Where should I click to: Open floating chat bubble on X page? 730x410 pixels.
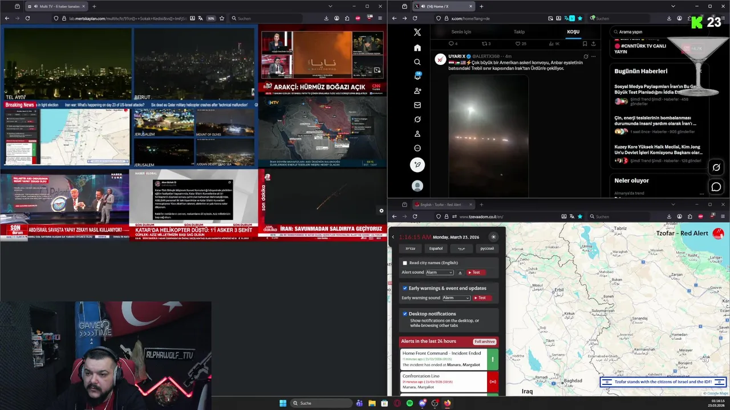point(716,187)
